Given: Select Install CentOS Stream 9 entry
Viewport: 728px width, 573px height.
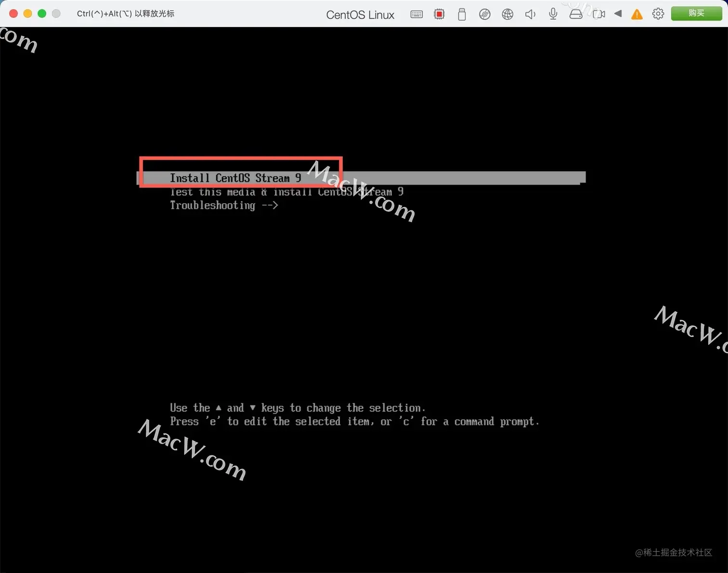Looking at the screenshot, I should [361, 178].
